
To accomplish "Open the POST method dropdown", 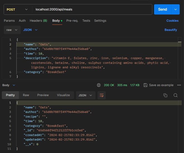I will pyautogui.click(x=17, y=9).
